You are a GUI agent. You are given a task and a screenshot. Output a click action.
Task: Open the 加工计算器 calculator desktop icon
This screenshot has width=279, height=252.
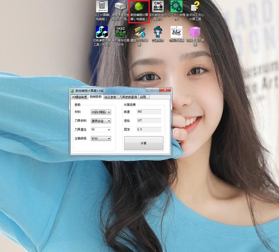click(x=102, y=7)
